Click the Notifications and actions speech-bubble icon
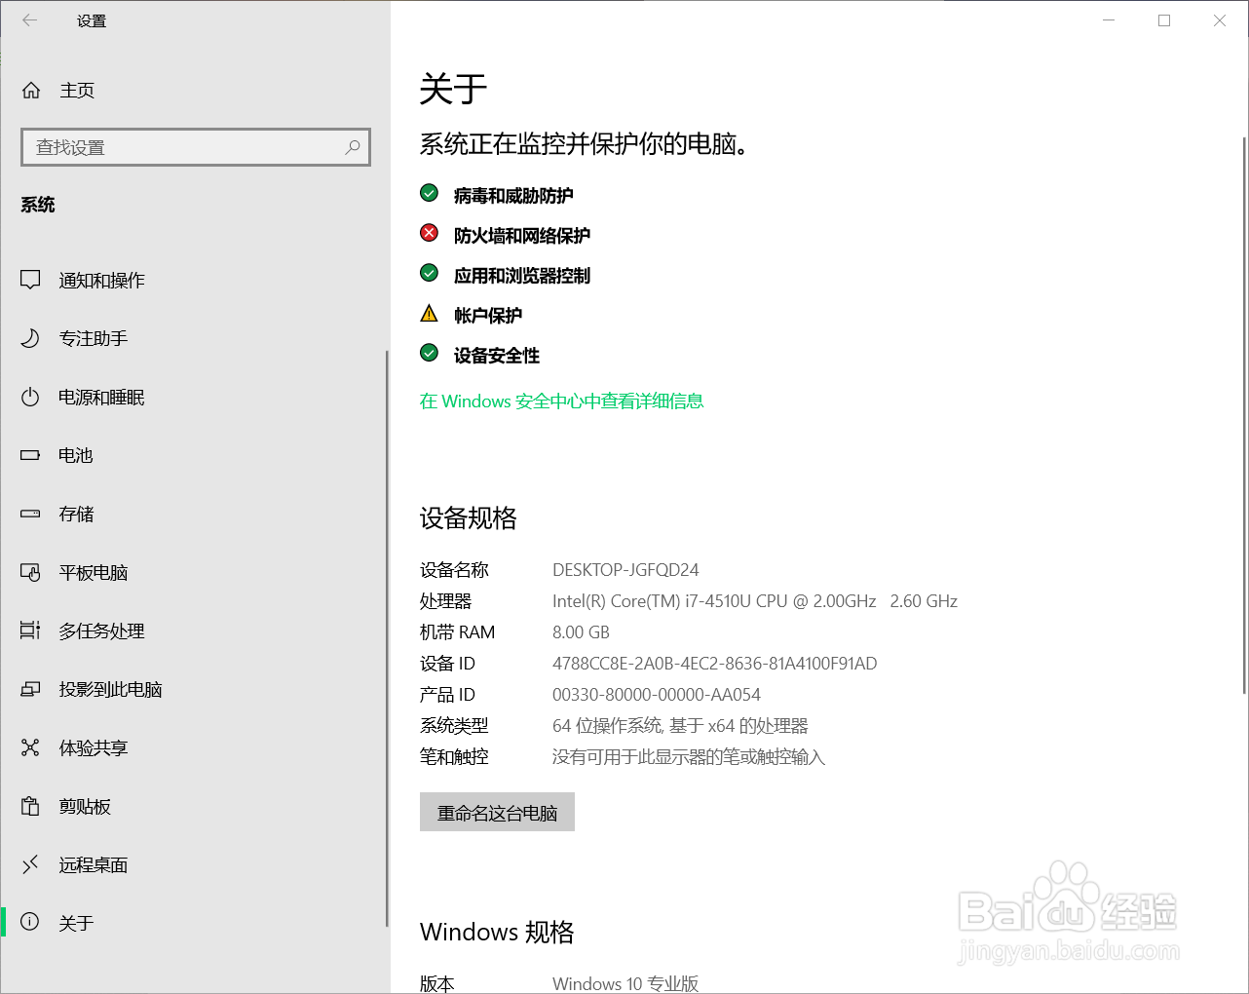 click(x=30, y=281)
